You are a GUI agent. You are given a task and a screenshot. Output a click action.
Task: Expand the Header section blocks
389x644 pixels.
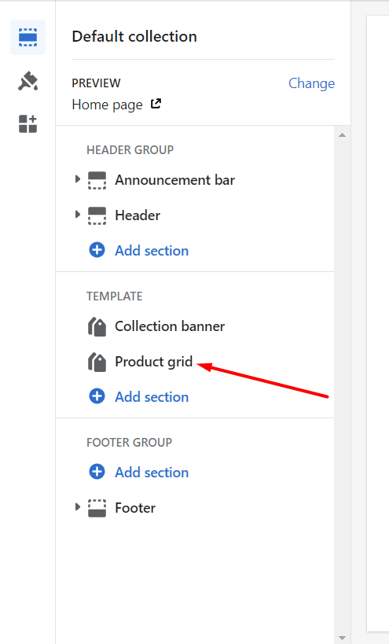[77, 215]
